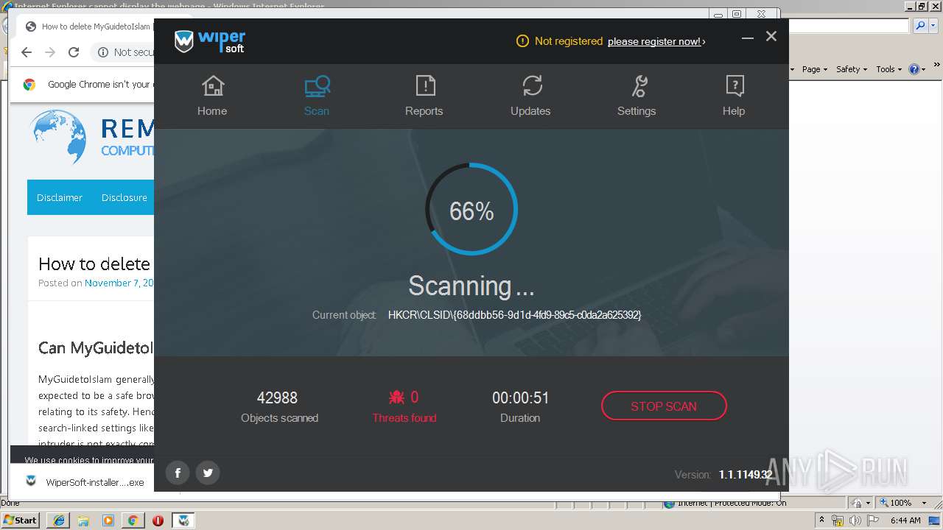Click the current object HKCR\CLSID registry path

514,314
